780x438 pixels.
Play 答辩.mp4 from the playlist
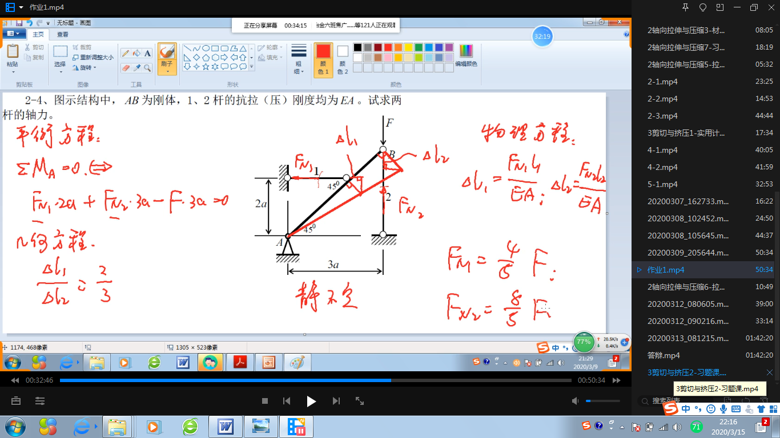pyautogui.click(x=664, y=355)
